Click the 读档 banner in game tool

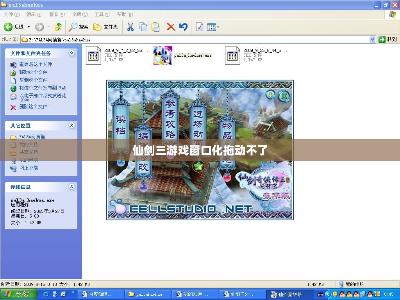click(x=120, y=125)
